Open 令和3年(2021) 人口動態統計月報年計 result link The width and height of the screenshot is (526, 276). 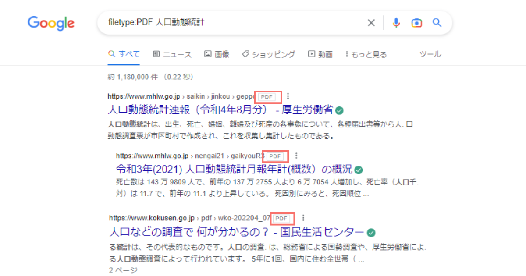tap(234, 169)
